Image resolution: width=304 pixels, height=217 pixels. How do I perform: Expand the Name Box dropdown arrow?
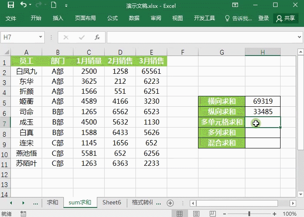point(40,37)
